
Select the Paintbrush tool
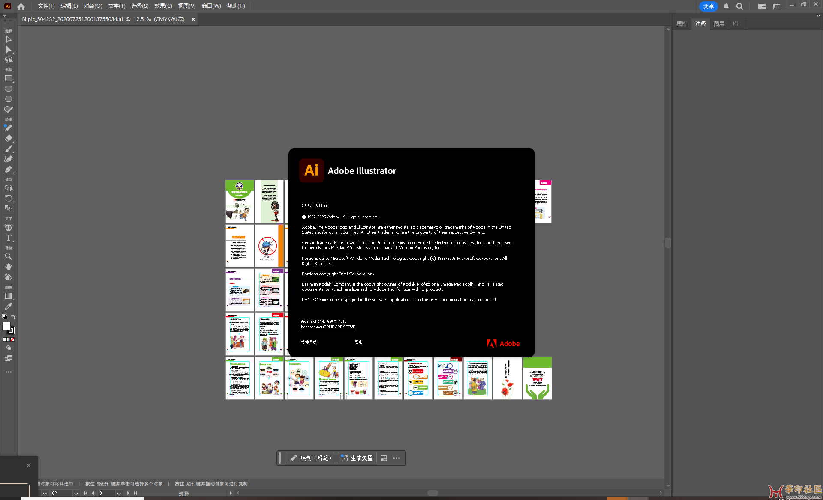tap(9, 149)
